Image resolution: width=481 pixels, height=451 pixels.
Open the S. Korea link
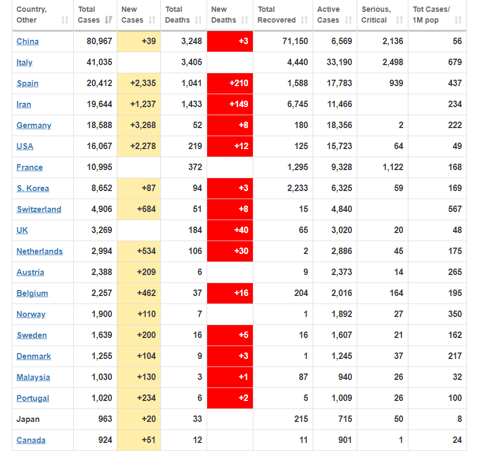33,188
